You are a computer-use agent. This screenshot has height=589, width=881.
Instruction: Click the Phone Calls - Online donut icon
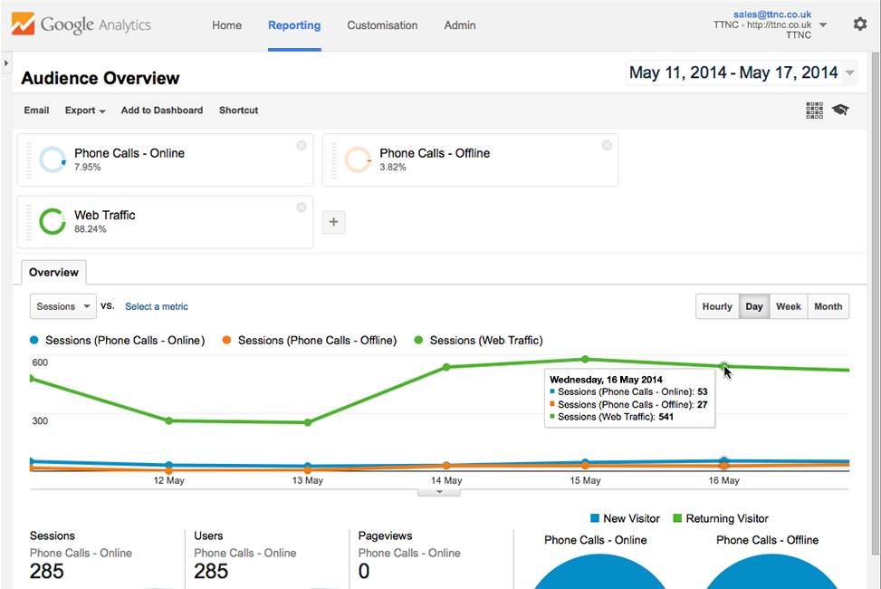click(x=53, y=159)
